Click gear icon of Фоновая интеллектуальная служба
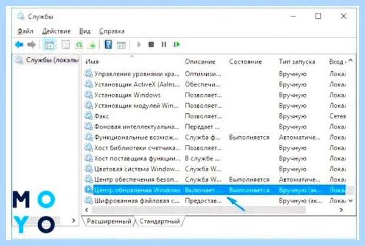Screen dimensions: 365x246 88,127
